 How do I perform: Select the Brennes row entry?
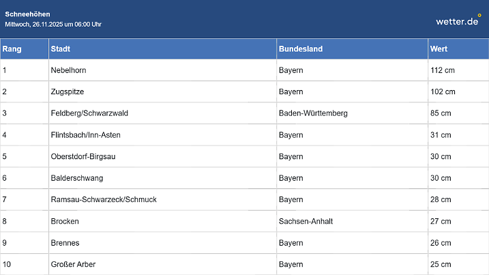(65, 242)
